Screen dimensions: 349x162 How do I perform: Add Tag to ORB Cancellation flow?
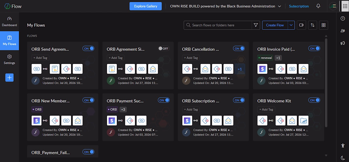coord(191,58)
